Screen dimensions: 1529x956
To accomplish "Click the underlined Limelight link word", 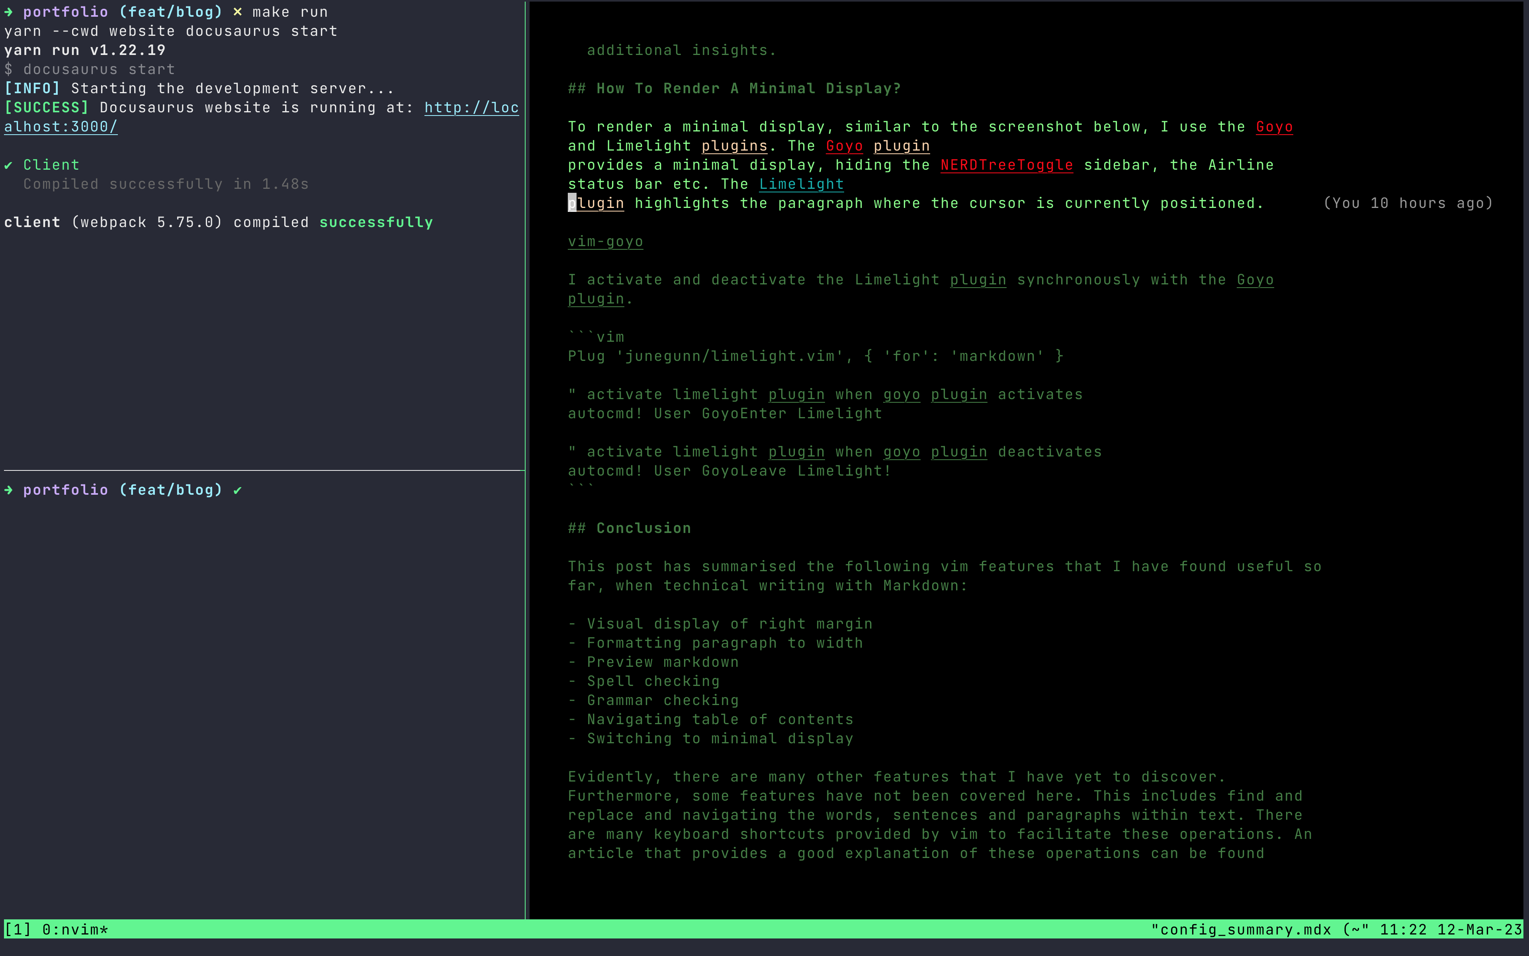I will click(800, 184).
